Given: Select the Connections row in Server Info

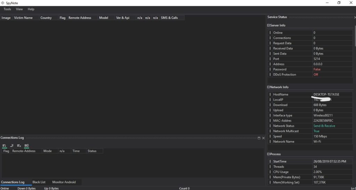Looking at the screenshot, I should coord(310,38).
